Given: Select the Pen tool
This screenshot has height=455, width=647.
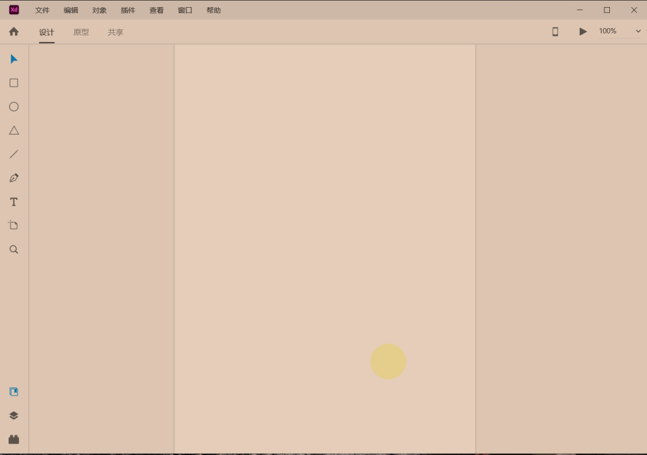Looking at the screenshot, I should (14, 178).
